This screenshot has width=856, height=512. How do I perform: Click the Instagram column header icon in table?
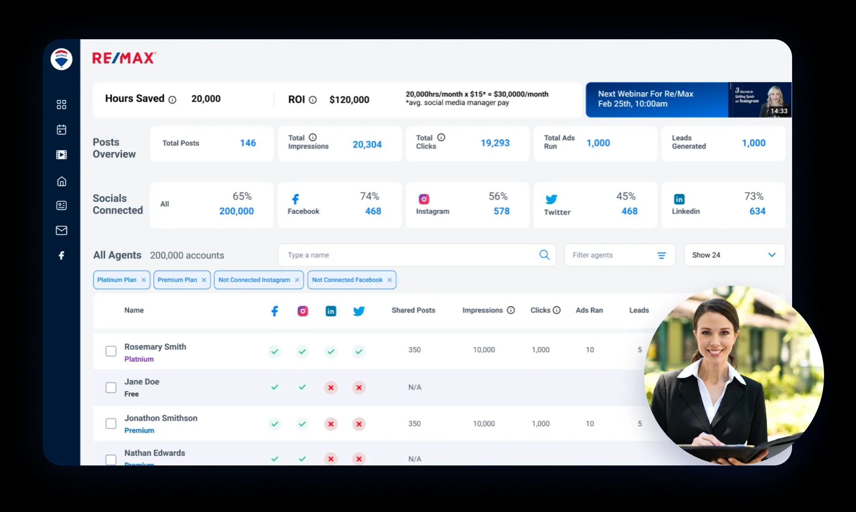click(303, 311)
